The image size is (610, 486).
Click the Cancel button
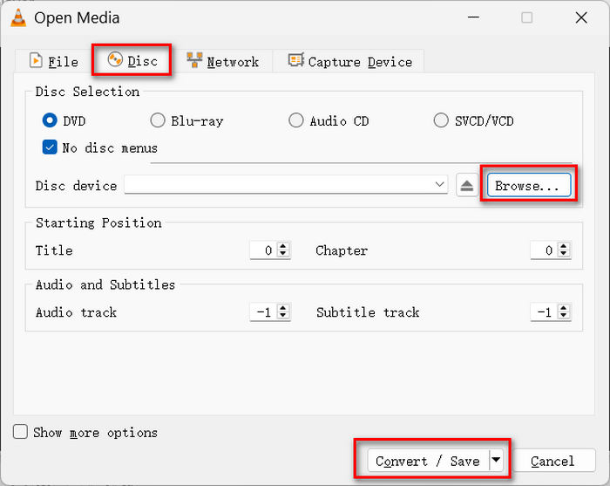[x=553, y=461]
